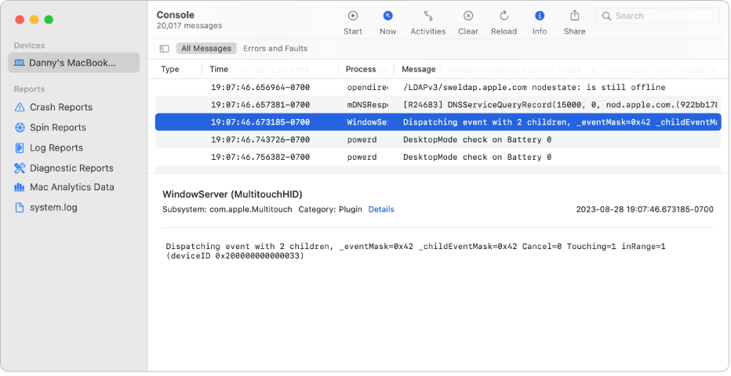Click the Details link
Image resolution: width=731 pixels, height=376 pixels.
[x=381, y=209]
